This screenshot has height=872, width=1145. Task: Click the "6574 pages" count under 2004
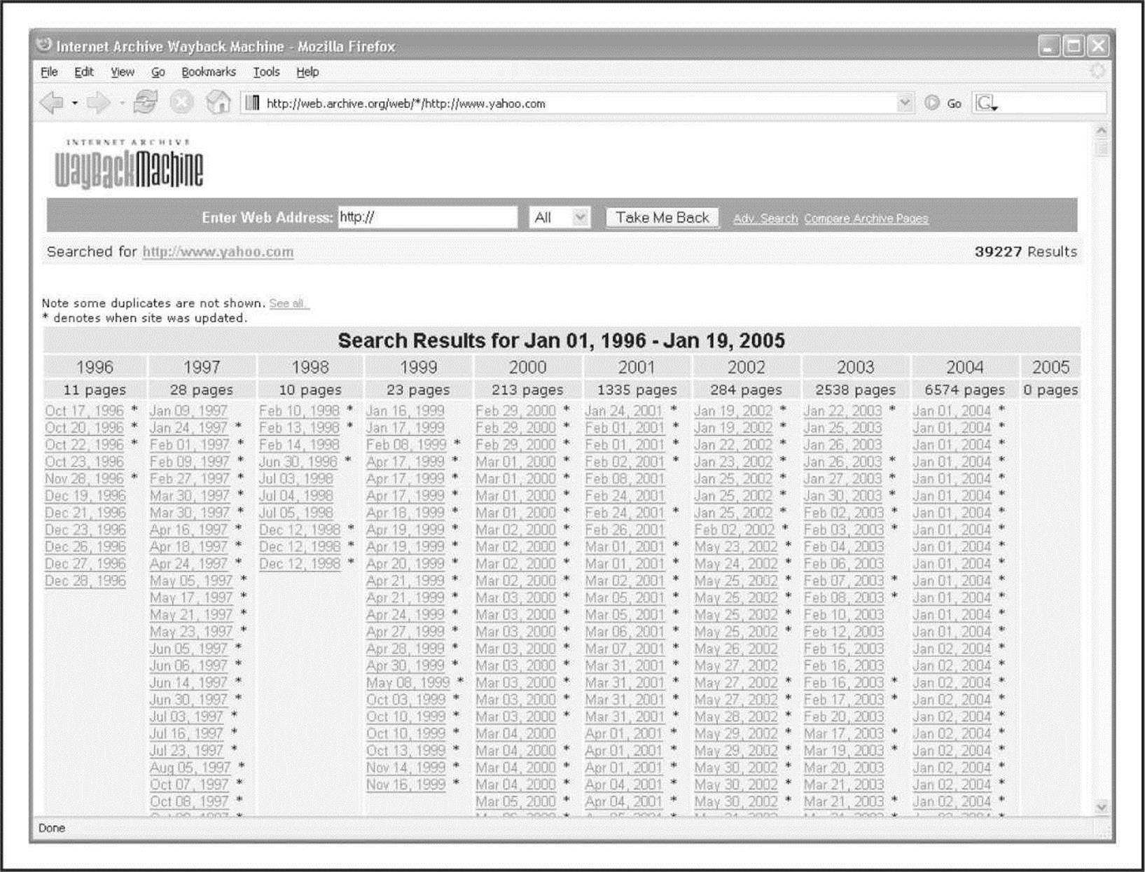[x=965, y=389]
